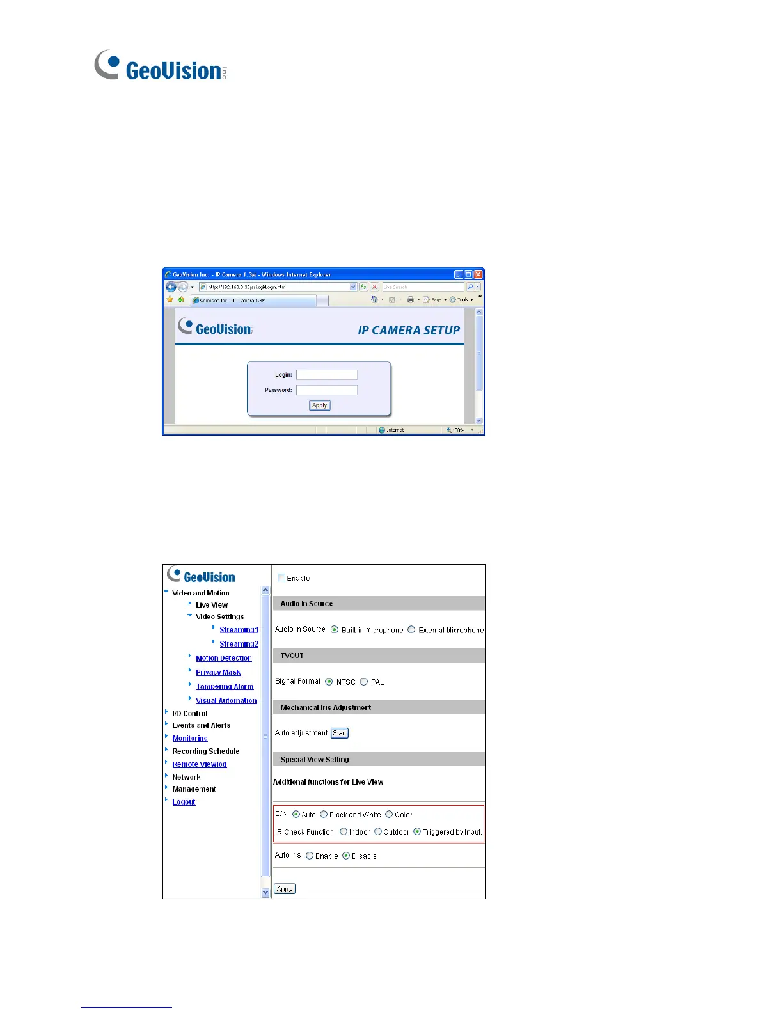
Task: Click the browser Back arrow button
Action: click(x=171, y=287)
